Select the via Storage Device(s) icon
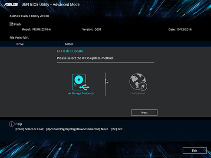The image size is (211, 158). click(81, 82)
